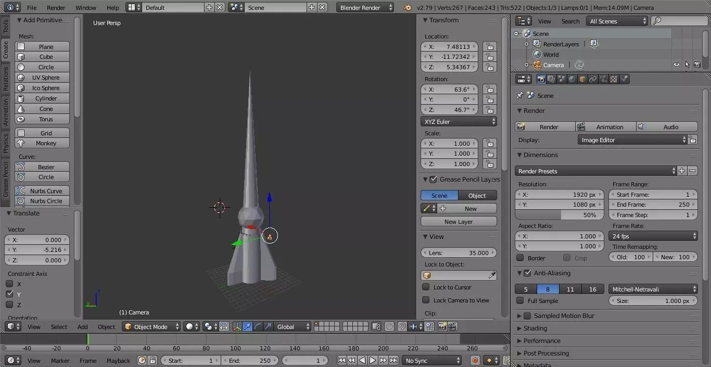Open Object properties tab cube icon

(x=582, y=79)
